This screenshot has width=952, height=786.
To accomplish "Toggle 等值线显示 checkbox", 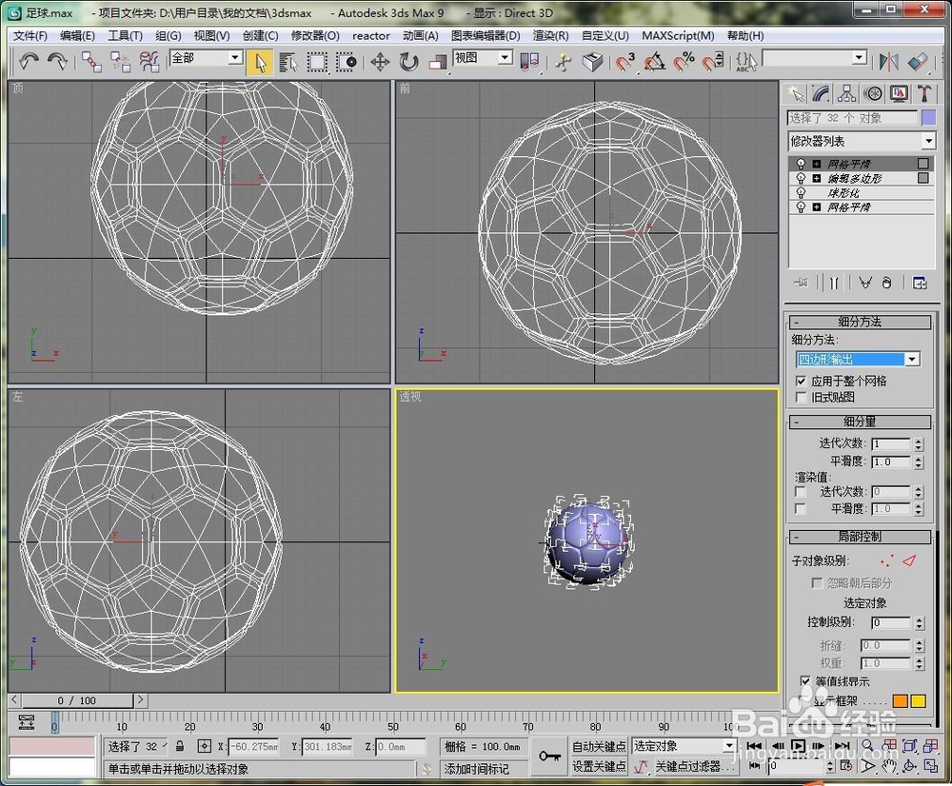I will click(x=805, y=681).
